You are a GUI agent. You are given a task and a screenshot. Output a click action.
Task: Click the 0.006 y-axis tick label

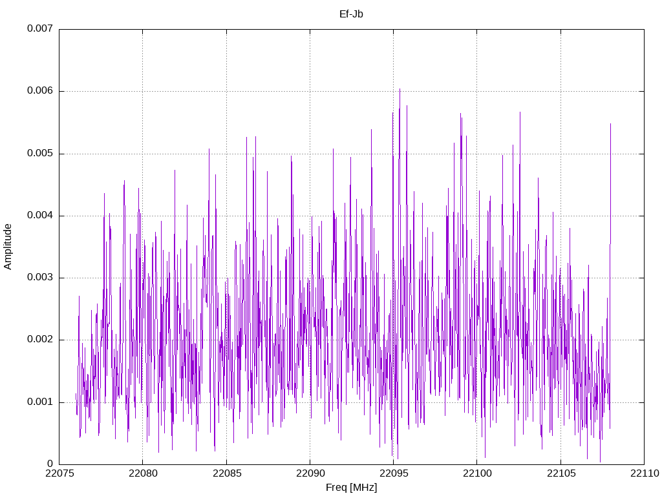click(x=40, y=91)
